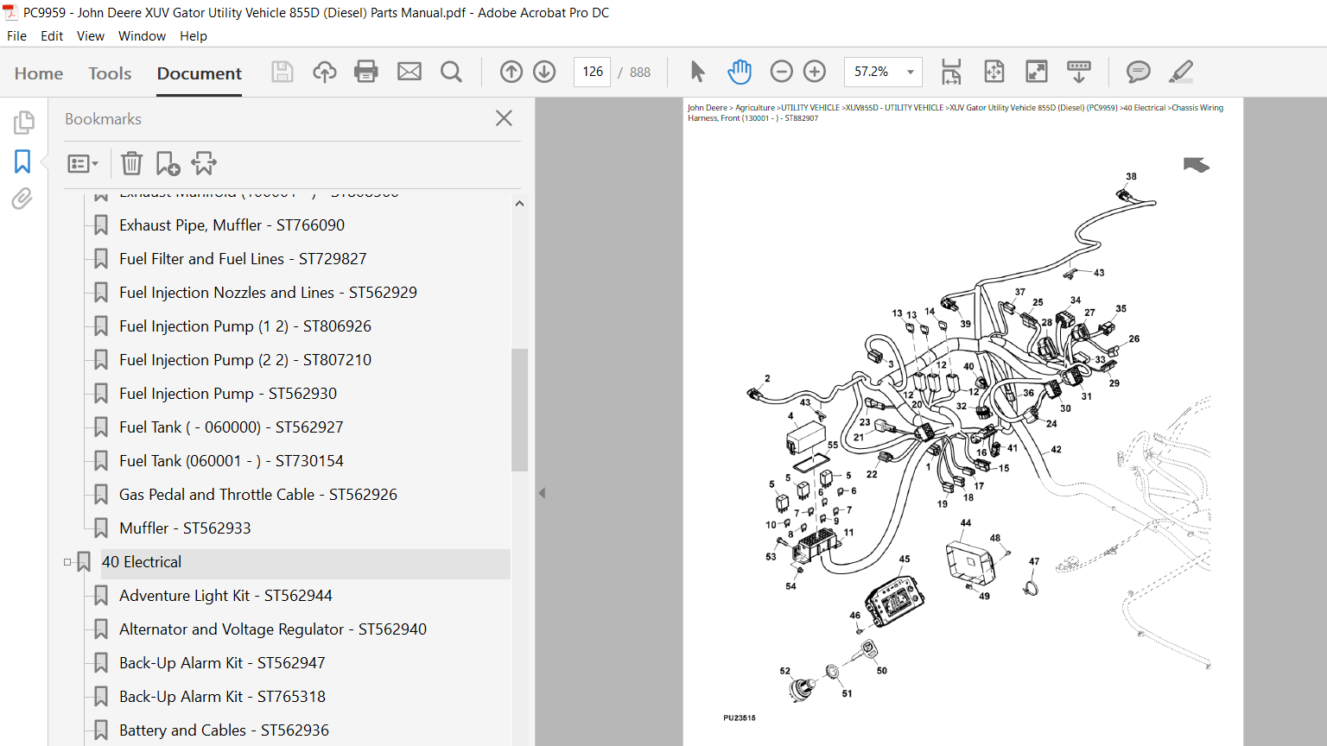Open bookmark Fuel Tank (060001 - )
Screen dimensions: 1327x746
[x=232, y=461]
